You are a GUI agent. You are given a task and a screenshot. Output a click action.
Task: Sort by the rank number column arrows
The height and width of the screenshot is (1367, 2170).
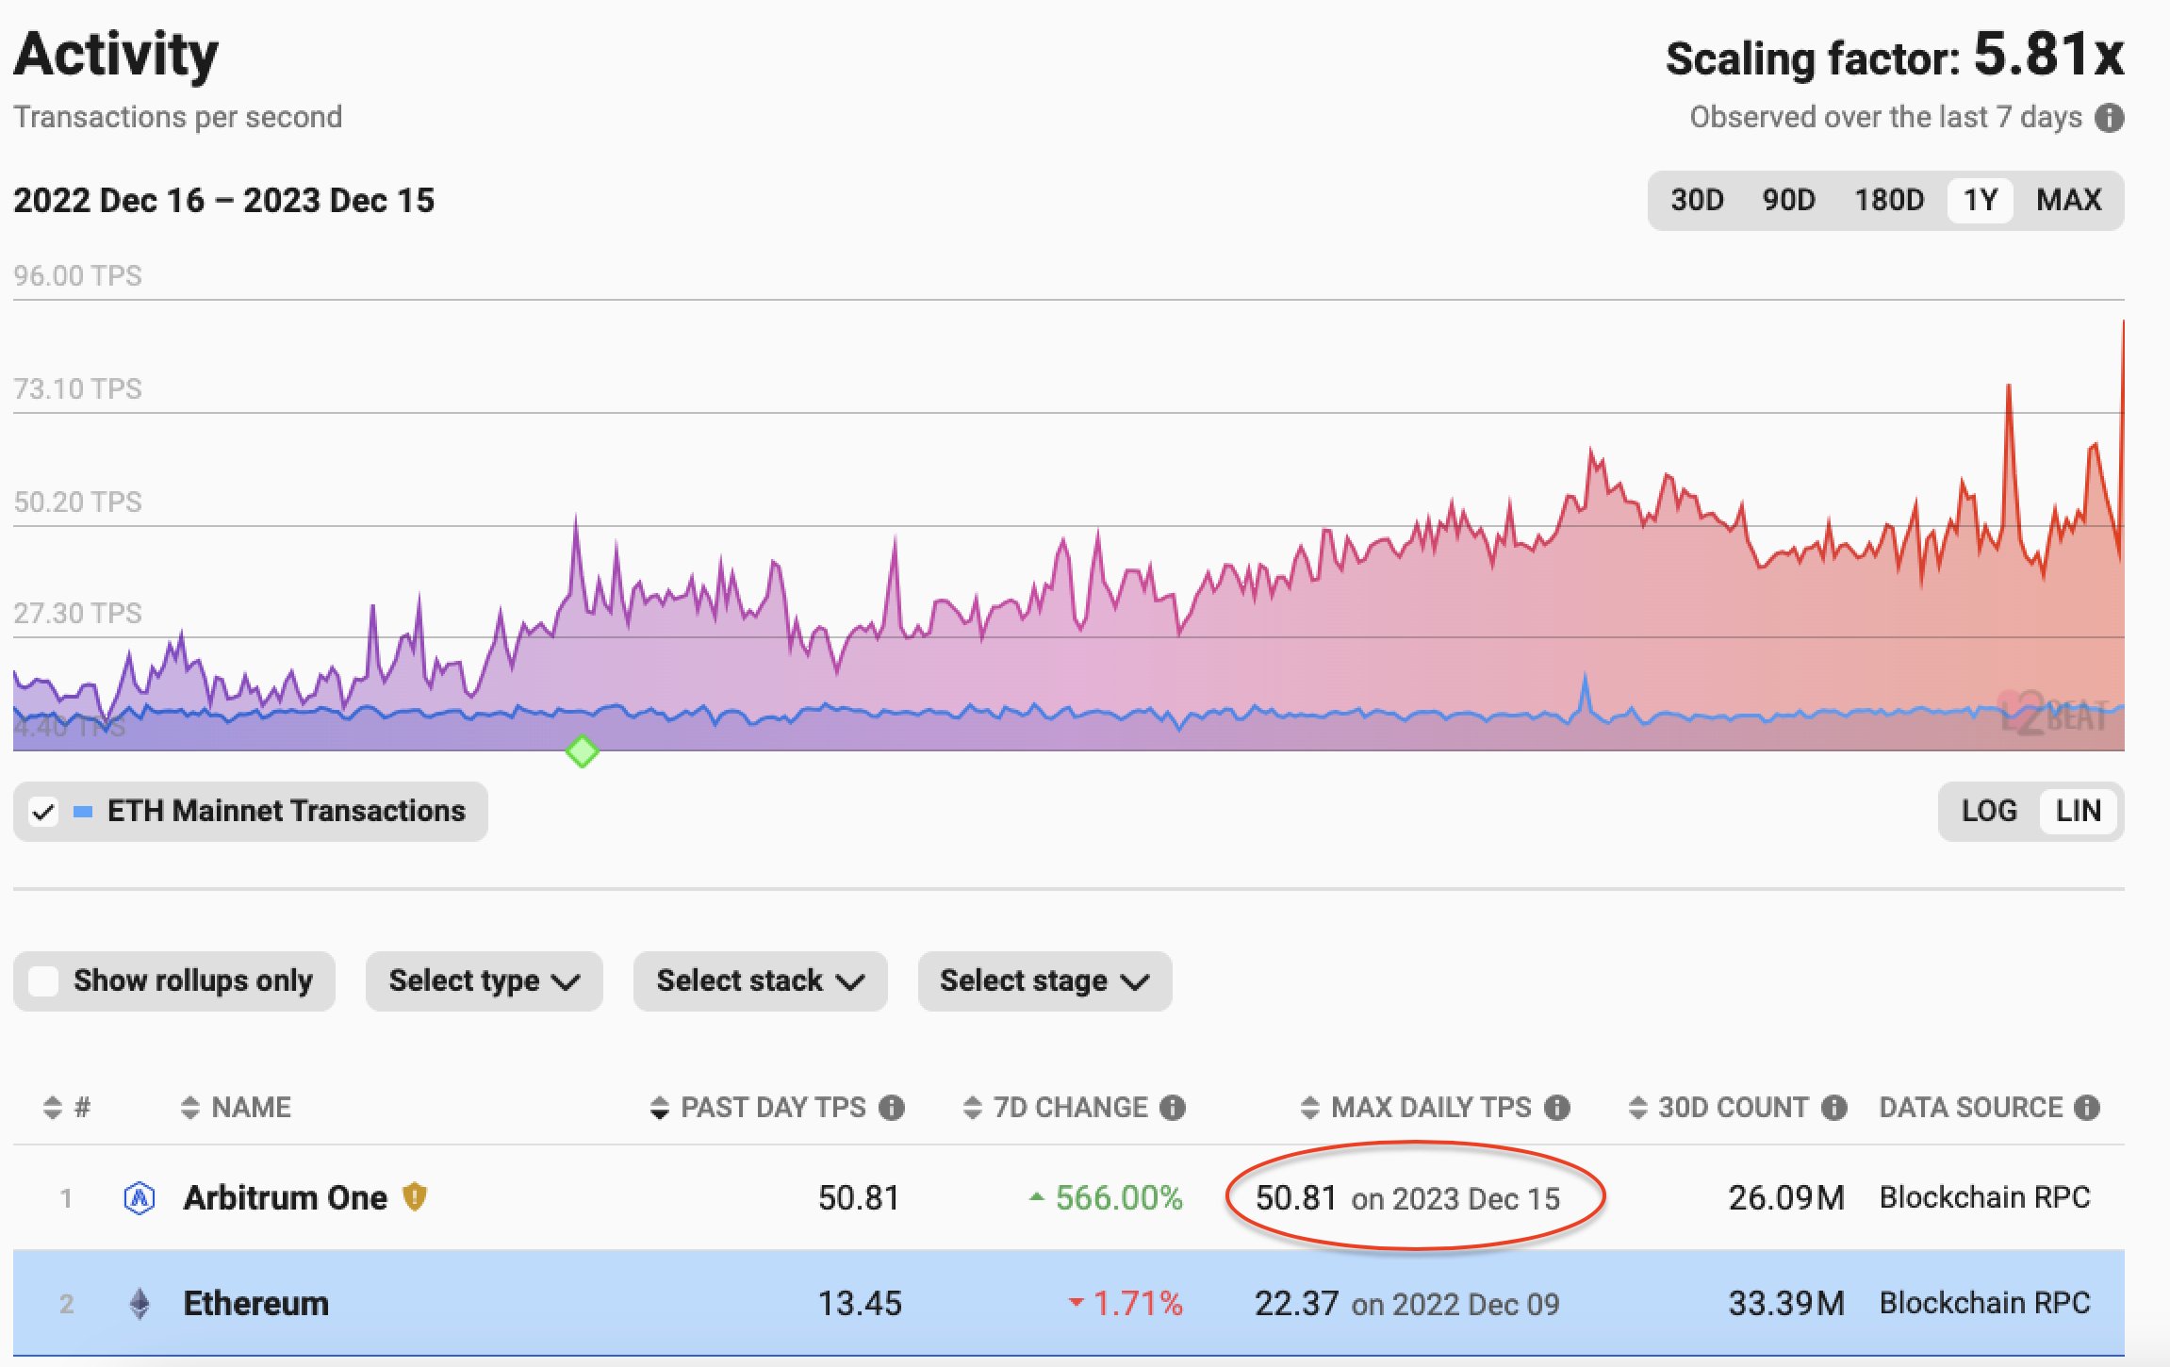click(53, 1108)
